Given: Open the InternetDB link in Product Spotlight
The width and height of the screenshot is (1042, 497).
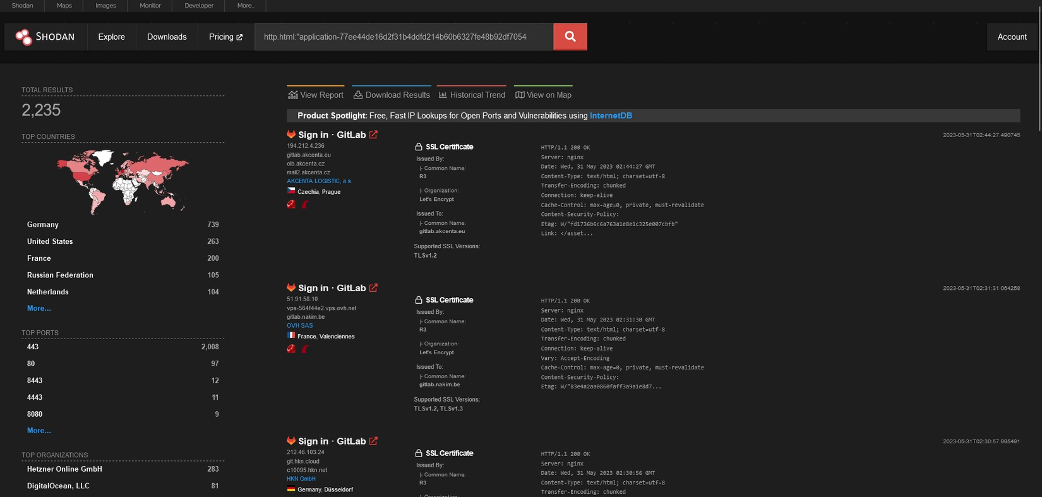Looking at the screenshot, I should [x=611, y=116].
